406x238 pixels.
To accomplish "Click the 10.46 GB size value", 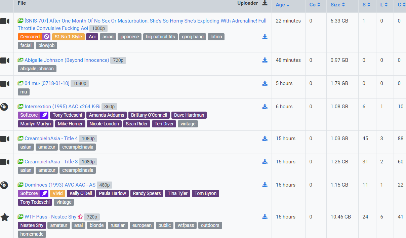I will [341, 217].
